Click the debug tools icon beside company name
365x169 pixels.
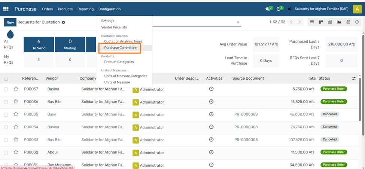pyautogui.click(x=290, y=9)
